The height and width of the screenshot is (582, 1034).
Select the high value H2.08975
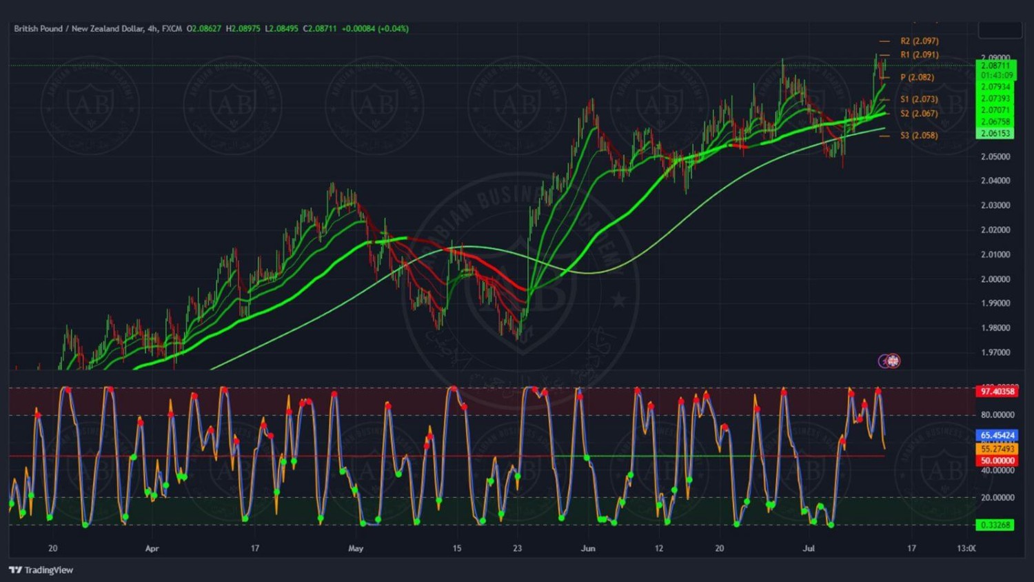pyautogui.click(x=243, y=28)
